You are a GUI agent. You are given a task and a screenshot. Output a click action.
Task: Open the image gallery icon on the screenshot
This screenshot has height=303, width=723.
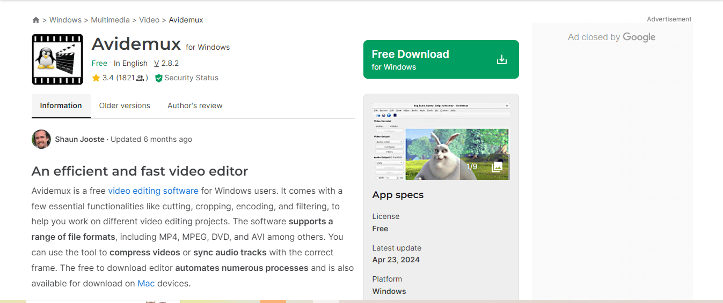pyautogui.click(x=497, y=166)
